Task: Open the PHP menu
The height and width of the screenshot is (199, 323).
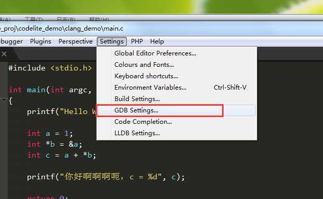Action: 137,41
